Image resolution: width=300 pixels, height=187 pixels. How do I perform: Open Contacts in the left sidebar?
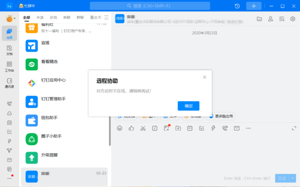pyautogui.click(x=9, y=83)
